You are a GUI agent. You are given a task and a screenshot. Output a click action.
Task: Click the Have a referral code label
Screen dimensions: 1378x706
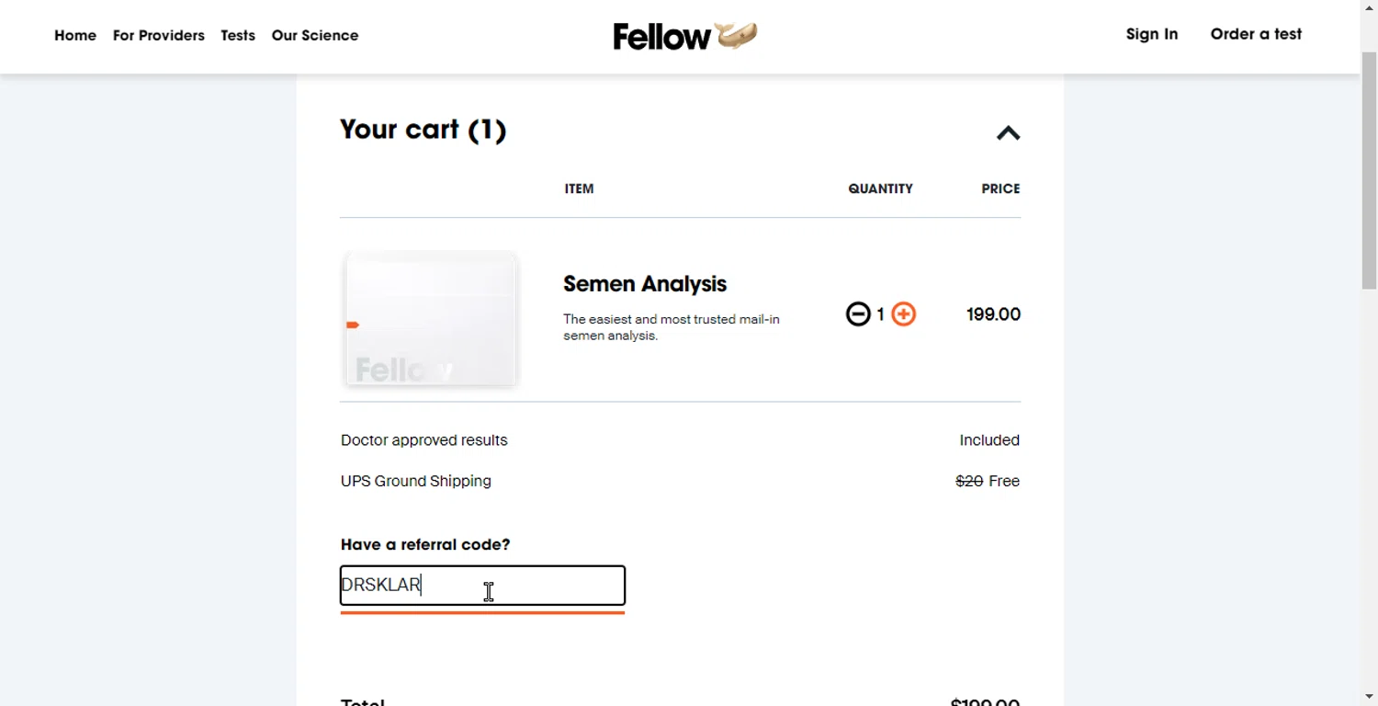coord(425,544)
